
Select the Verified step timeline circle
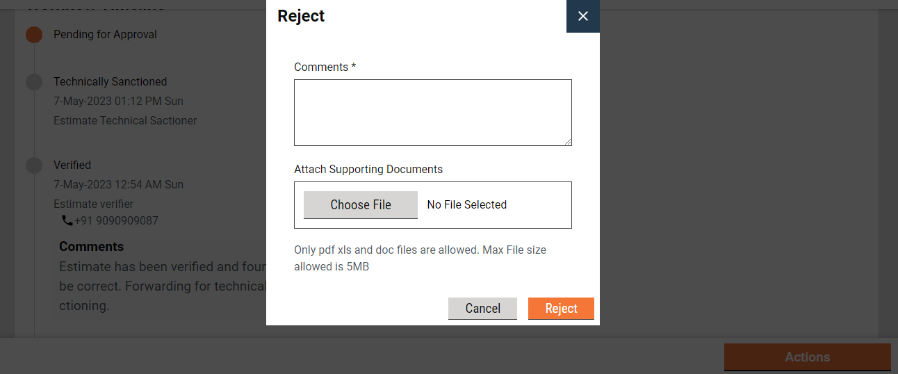tap(34, 165)
